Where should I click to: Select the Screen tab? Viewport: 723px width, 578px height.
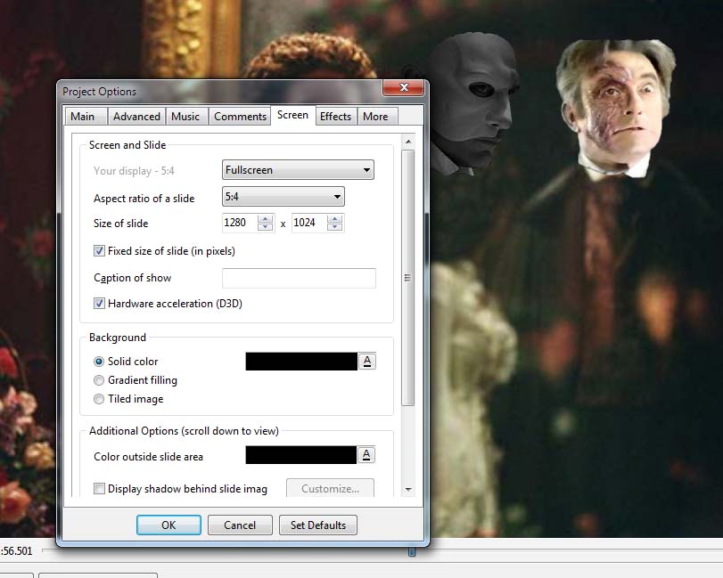(x=292, y=115)
